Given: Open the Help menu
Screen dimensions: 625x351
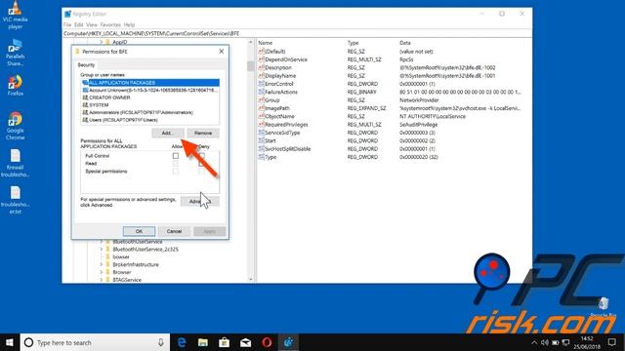Looking at the screenshot, I should 129,24.
